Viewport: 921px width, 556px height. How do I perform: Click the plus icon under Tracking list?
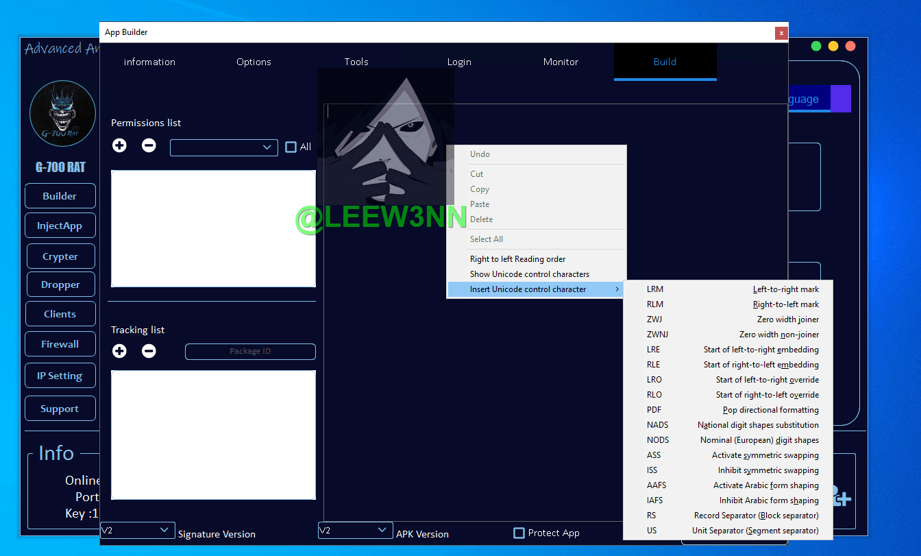coord(119,351)
